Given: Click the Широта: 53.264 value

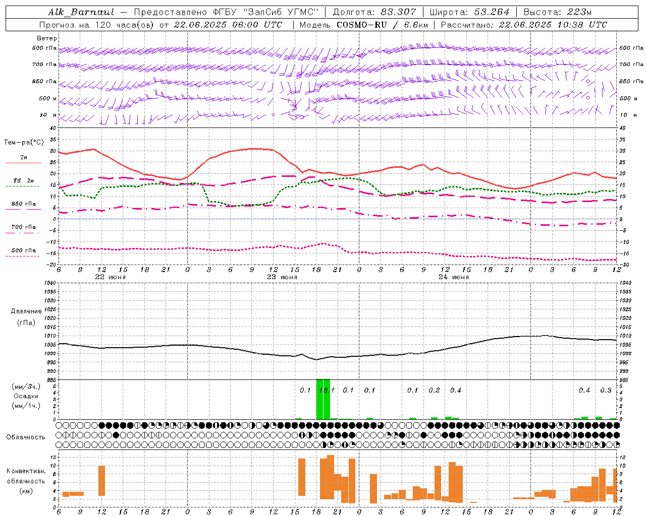Looking at the screenshot, I should tap(469, 12).
